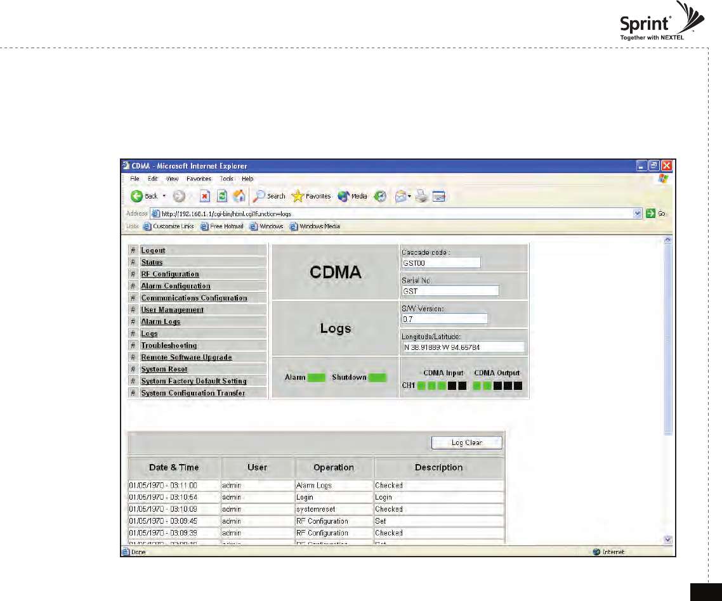Screen dimensions: 722x601
Task: Stop page loading with red X icon
Action: (x=205, y=196)
